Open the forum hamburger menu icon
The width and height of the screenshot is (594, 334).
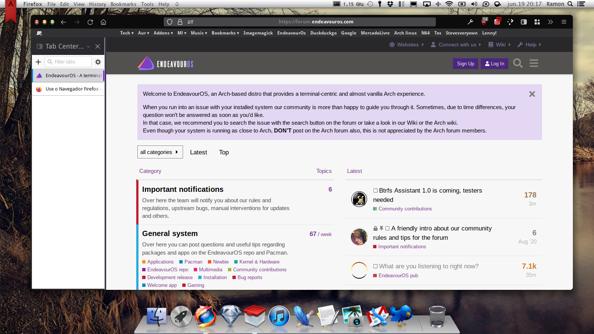point(534,63)
